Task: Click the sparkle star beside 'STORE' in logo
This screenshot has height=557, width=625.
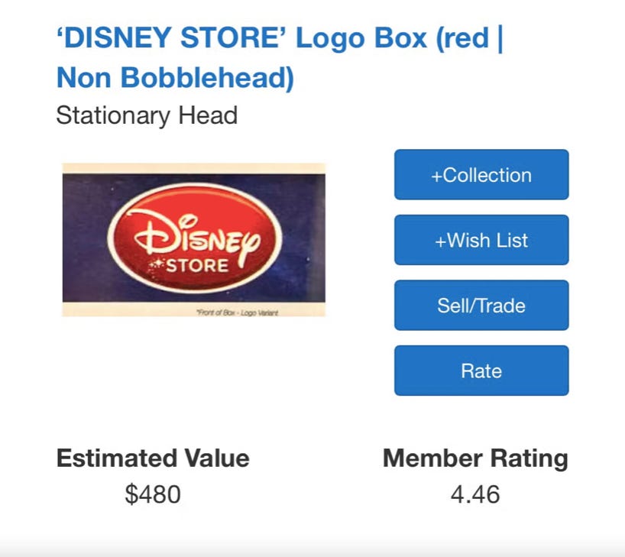Action: coord(157,265)
